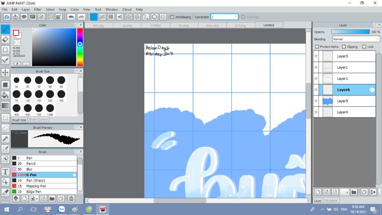Image resolution: width=382 pixels, height=215 pixels.
Task: Enable Clipping checkbox
Action: pyautogui.click(x=344, y=47)
